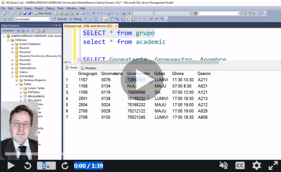281x172 pixels.
Task: Click the Cancel Executing Query stop icon
Action: click(86, 19)
